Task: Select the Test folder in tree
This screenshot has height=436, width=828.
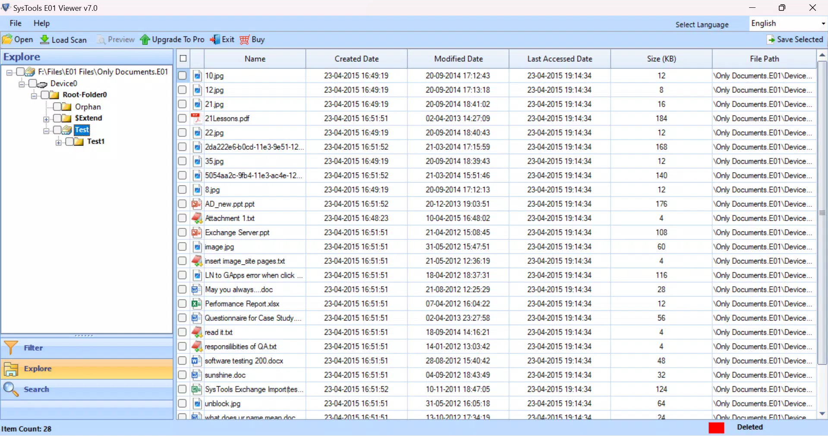Action: point(82,130)
